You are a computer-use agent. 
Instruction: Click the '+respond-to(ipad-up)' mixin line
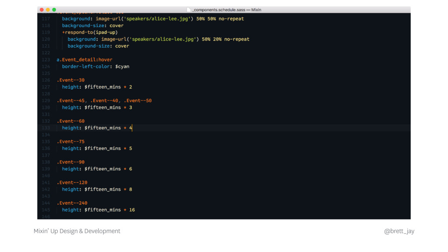coord(90,32)
